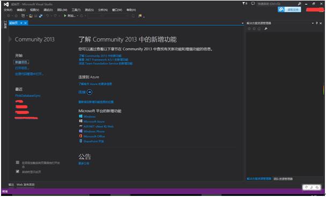Open the Undo history dropdown arrow
This screenshot has height=197, width=326.
coord(51,16)
